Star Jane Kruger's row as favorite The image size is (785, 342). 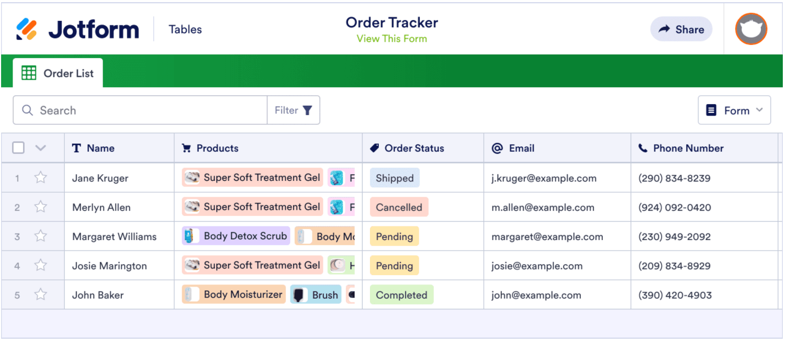tap(40, 178)
